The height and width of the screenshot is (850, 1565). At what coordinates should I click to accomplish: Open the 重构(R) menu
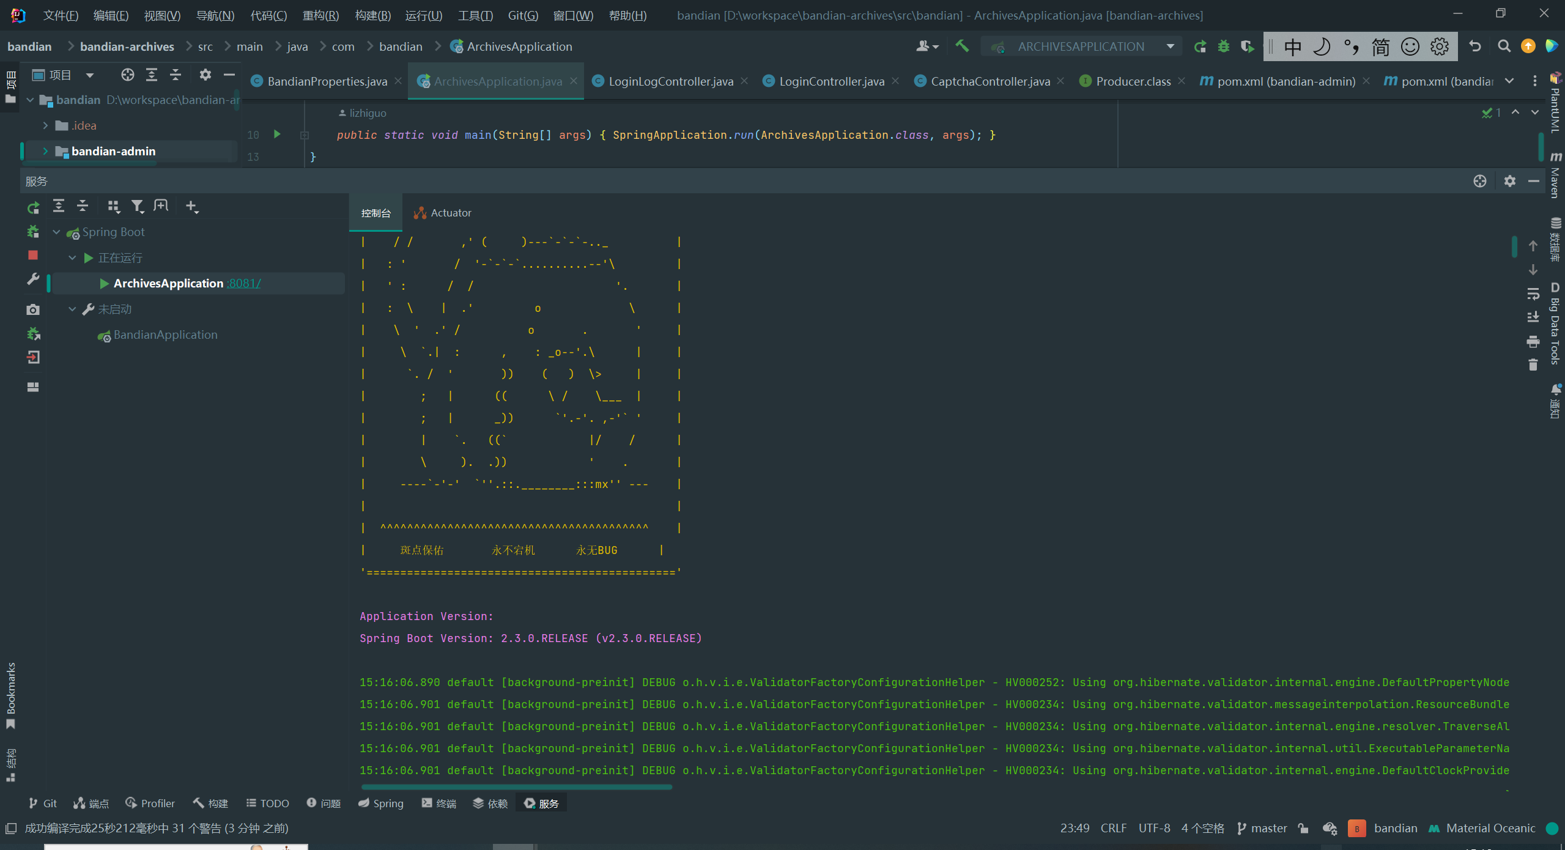click(320, 15)
